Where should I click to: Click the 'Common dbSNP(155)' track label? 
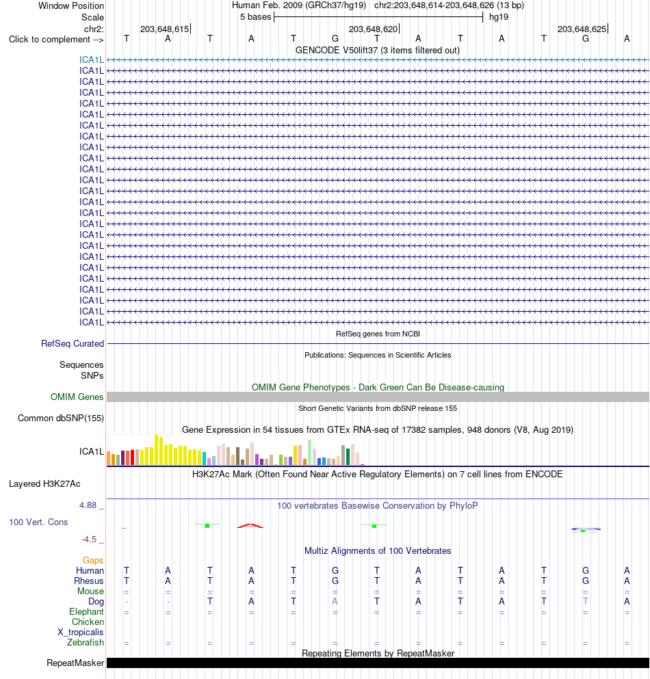[61, 418]
